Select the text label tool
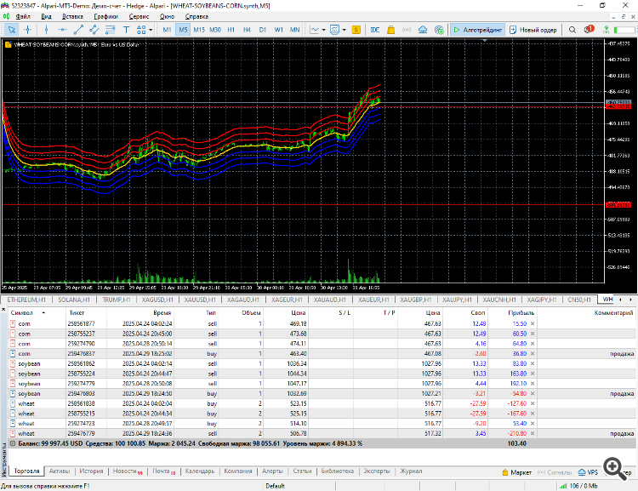Image resolution: width=638 pixels, height=491 pixels. pos(126,30)
